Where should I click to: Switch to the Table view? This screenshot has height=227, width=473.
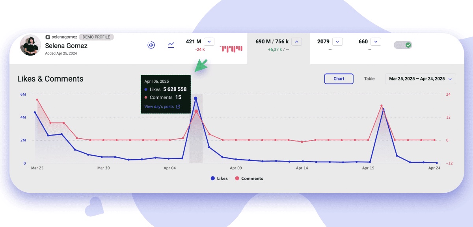coord(369,78)
